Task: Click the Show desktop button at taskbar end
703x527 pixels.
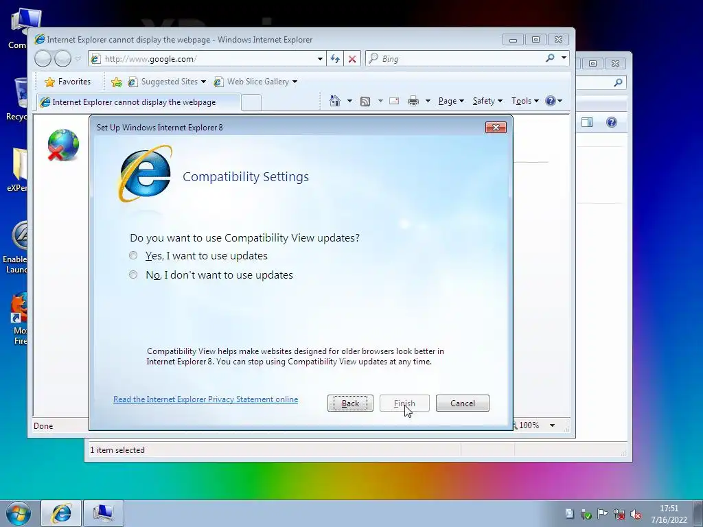Action: (698, 513)
